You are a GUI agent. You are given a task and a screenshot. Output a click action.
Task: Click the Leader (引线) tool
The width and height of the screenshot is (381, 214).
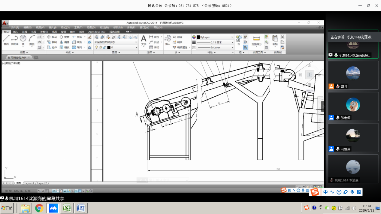pos(154,42)
